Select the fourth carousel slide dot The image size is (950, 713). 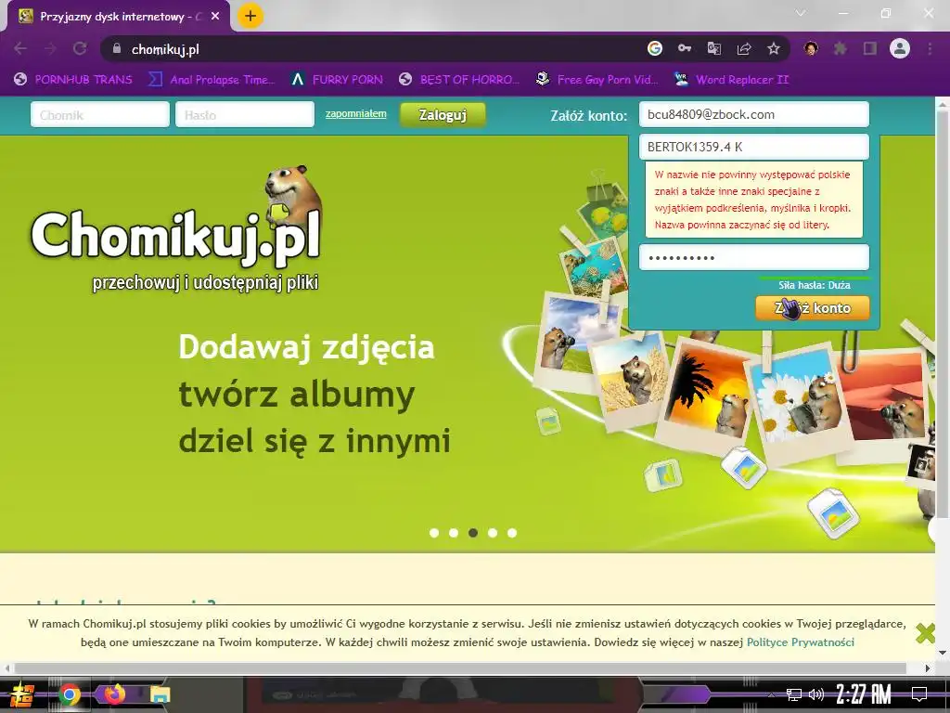(493, 533)
